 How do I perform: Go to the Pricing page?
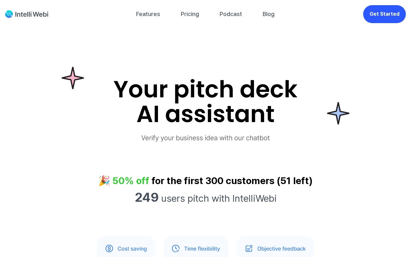[190, 14]
